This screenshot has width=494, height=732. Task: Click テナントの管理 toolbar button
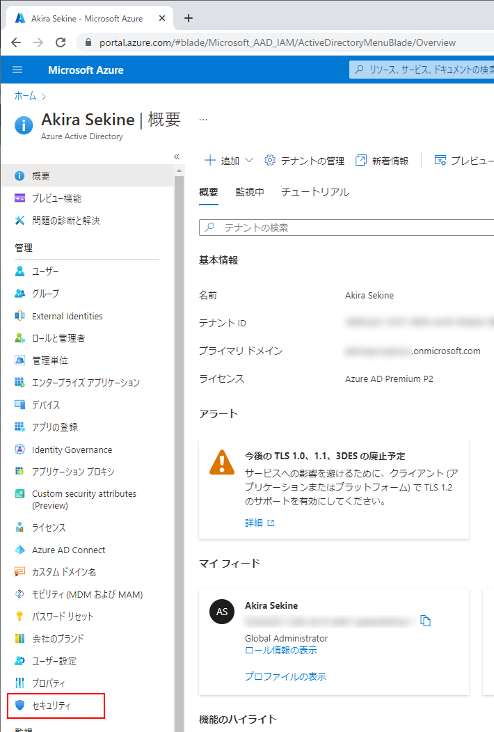[x=305, y=161]
